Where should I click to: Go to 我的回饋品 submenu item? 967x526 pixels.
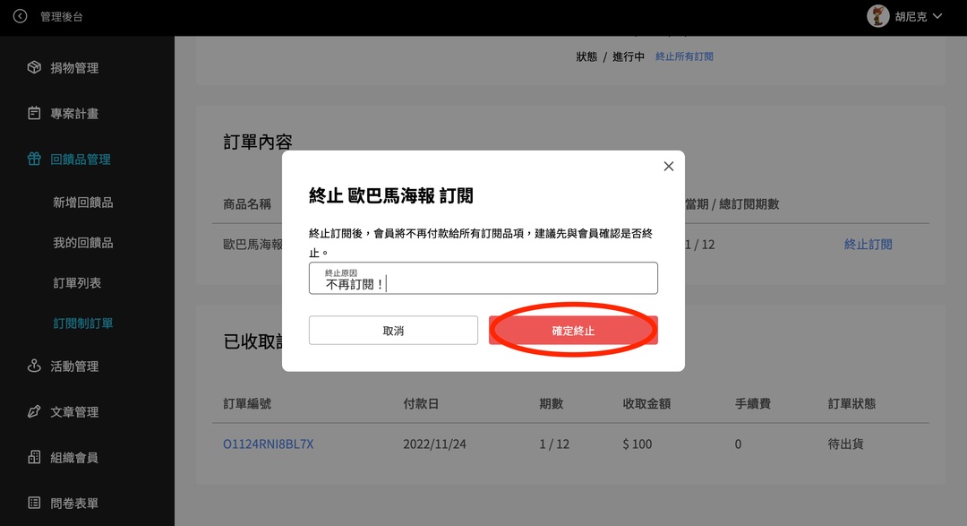82,243
